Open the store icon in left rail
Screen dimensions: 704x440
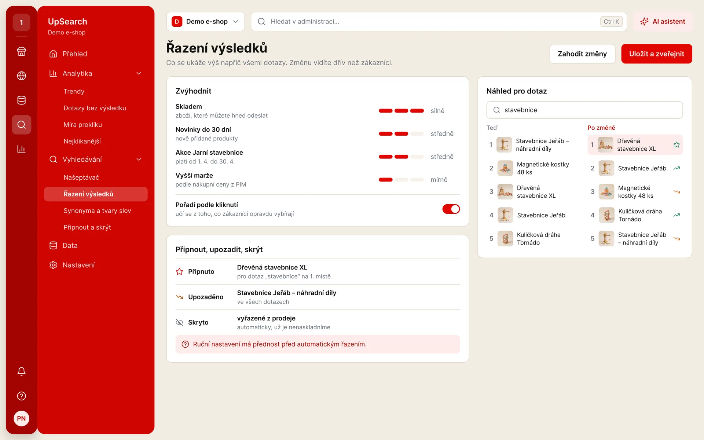(21, 51)
